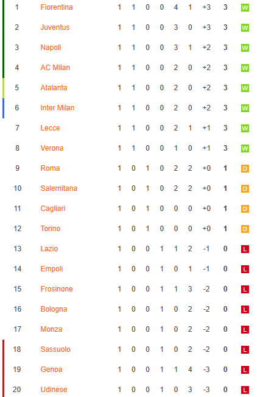
Task: Select Torino's D form badge
Action: 245,229
